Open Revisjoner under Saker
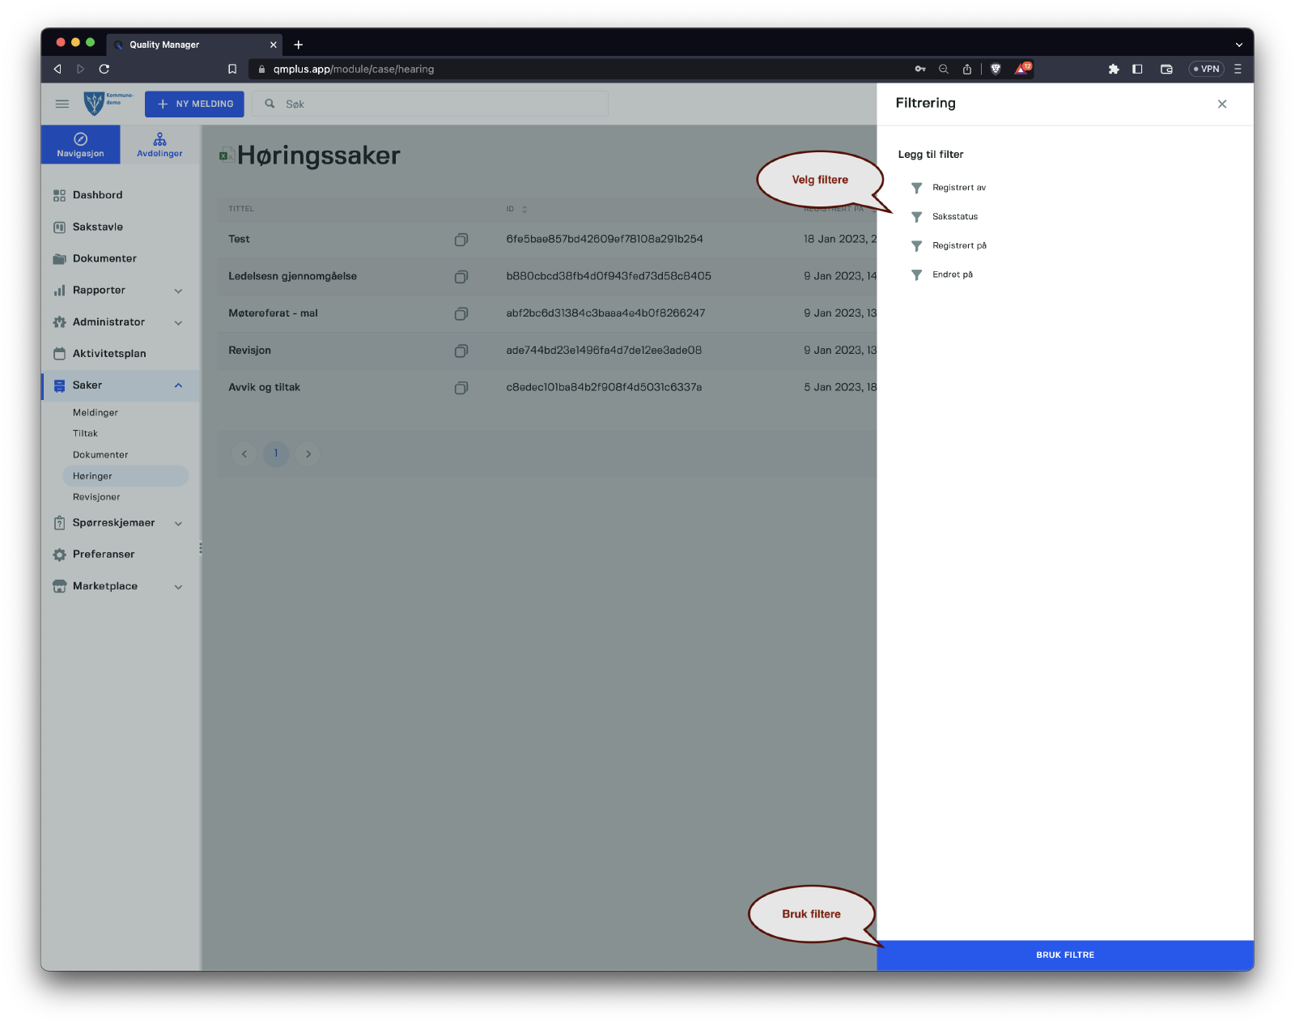Screen dimensions: 1295x1025 coord(96,497)
